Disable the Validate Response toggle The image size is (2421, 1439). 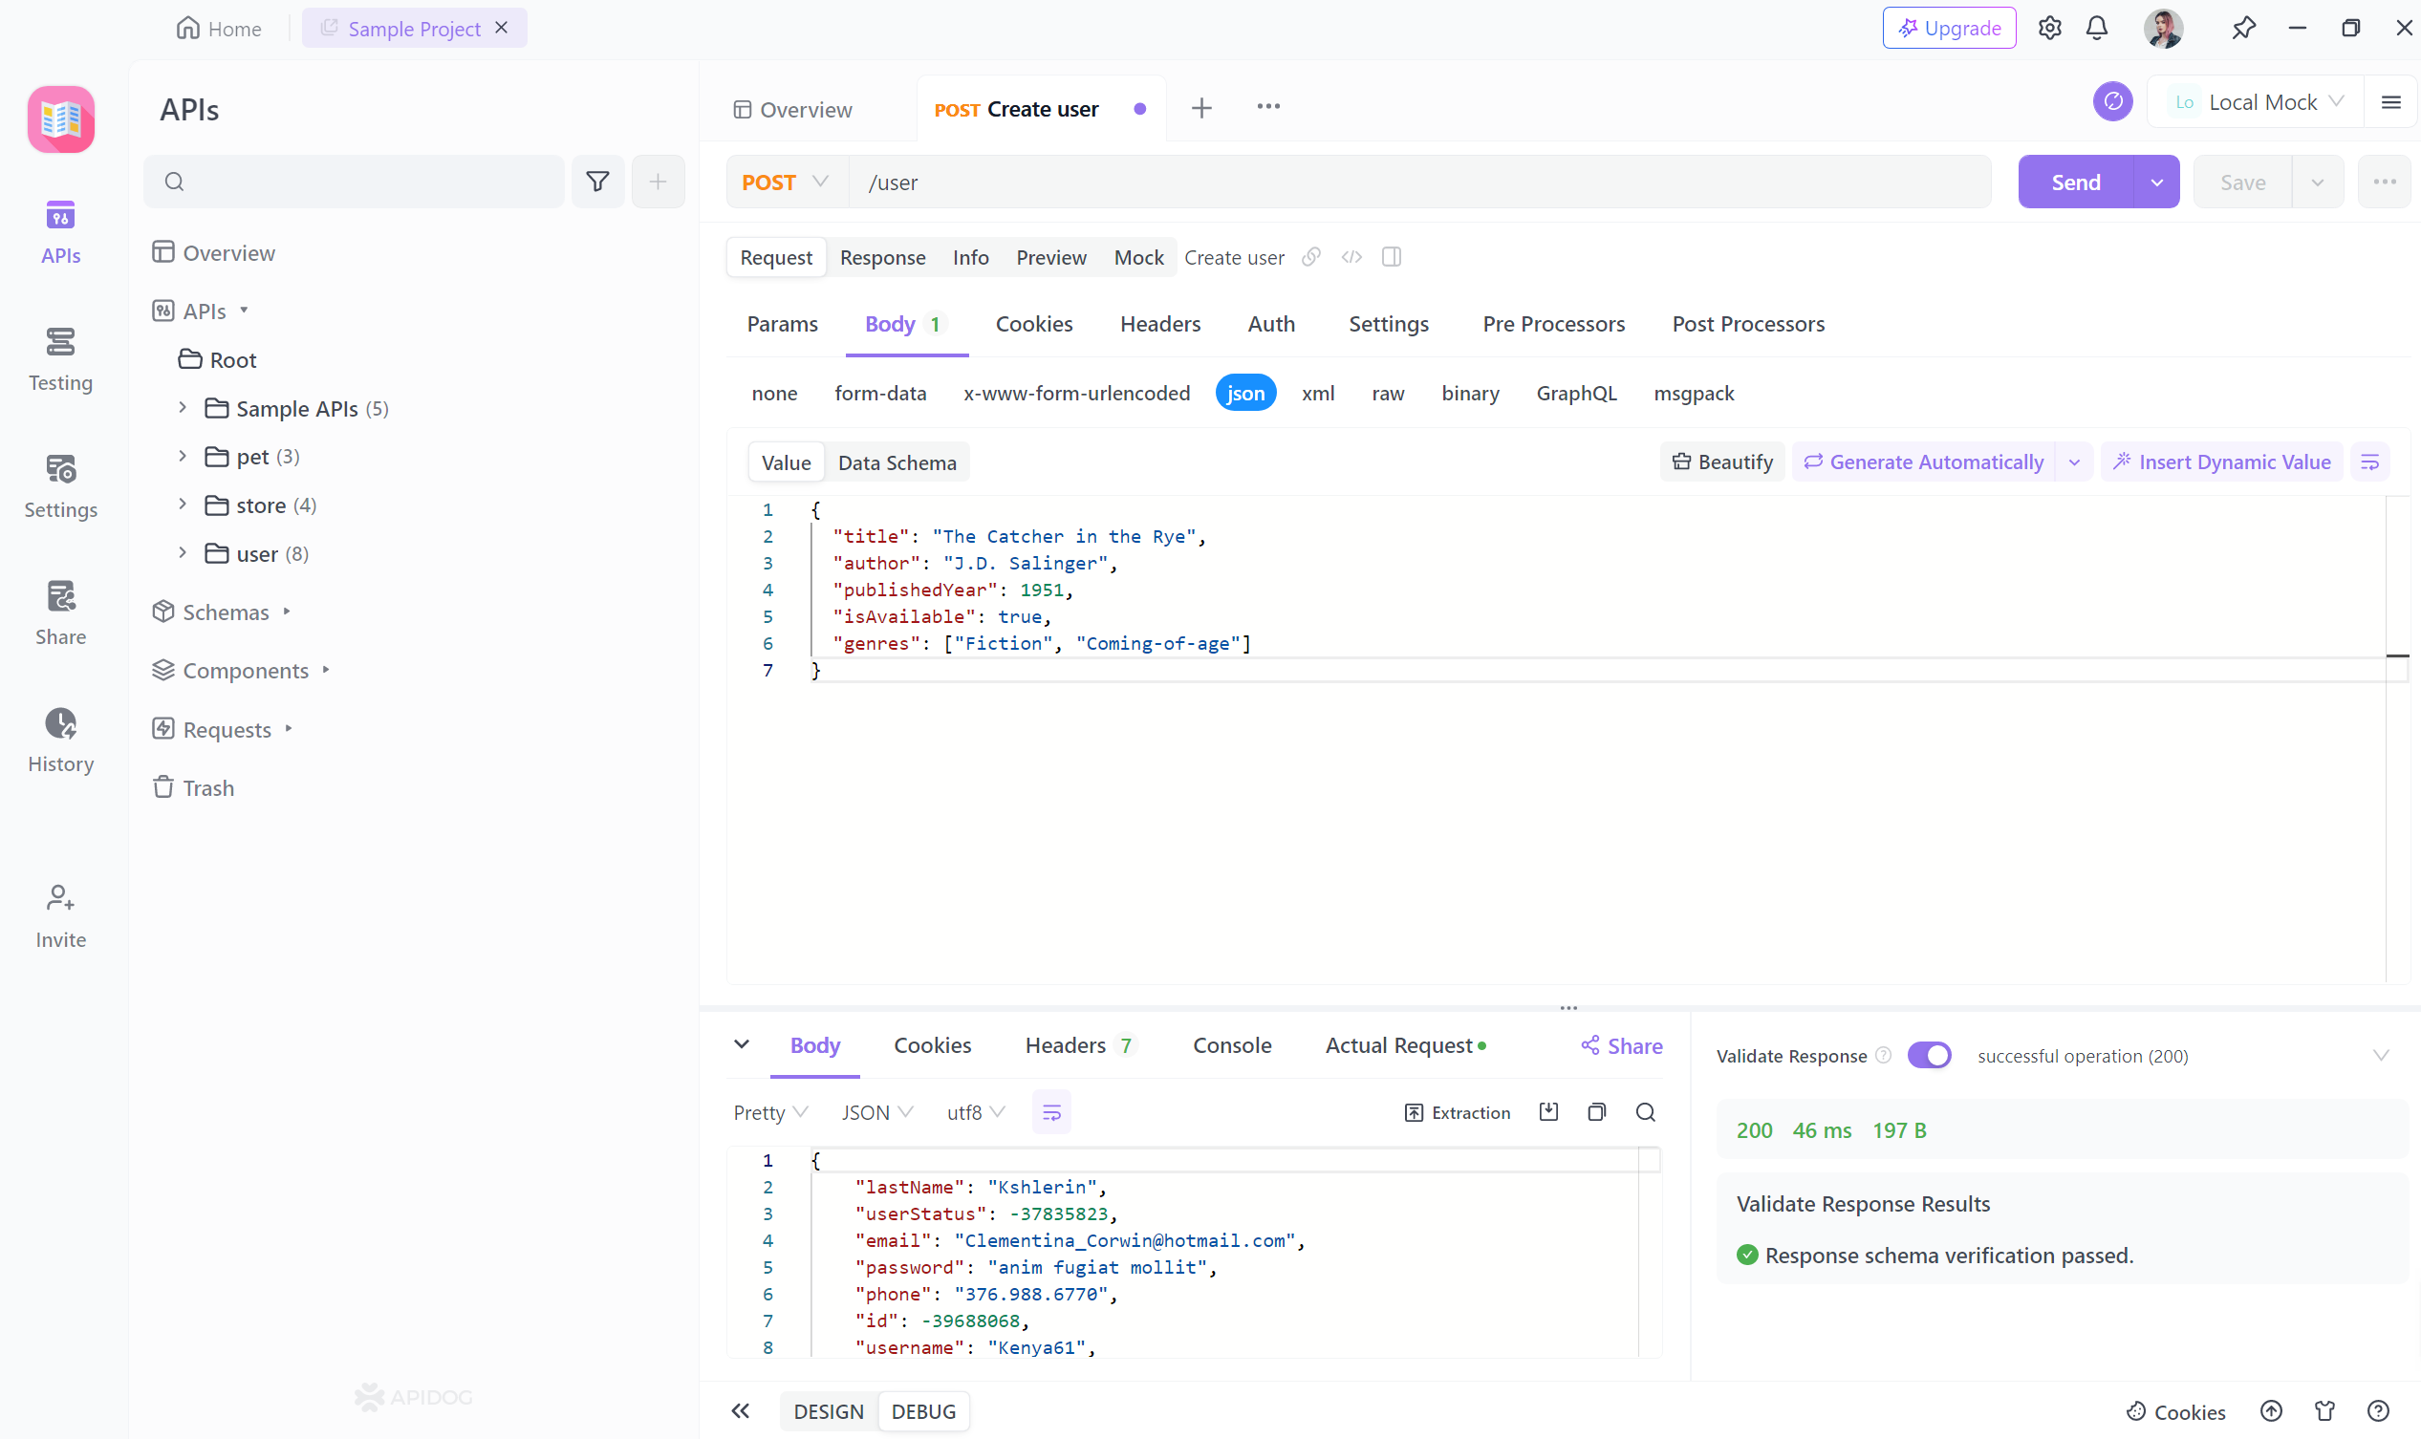[1929, 1055]
